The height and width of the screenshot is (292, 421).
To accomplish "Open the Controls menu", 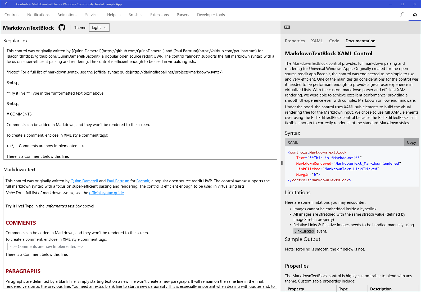I will [12, 15].
